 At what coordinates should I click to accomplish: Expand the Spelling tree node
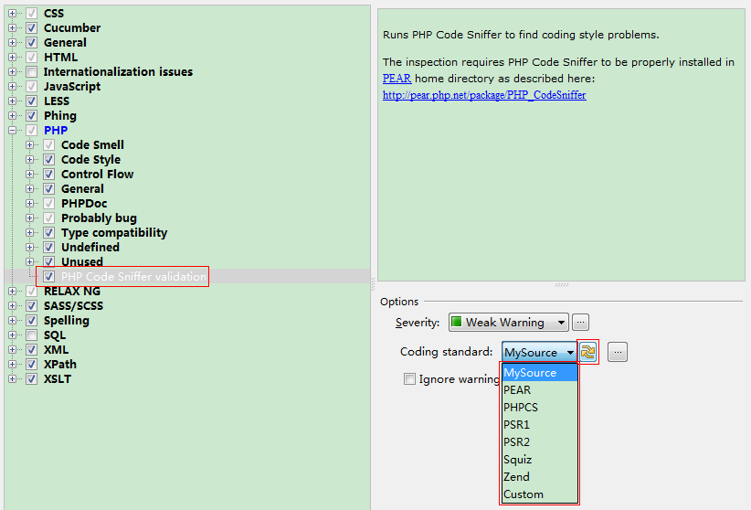[13, 320]
